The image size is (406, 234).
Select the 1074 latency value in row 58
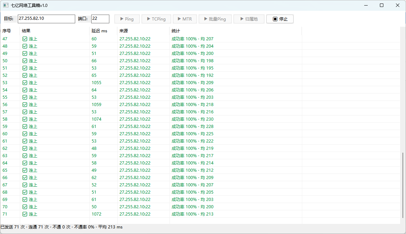coord(96,119)
